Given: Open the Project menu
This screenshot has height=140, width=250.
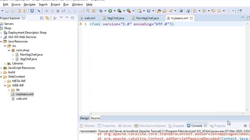Looking at the screenshot, I should (55, 4).
